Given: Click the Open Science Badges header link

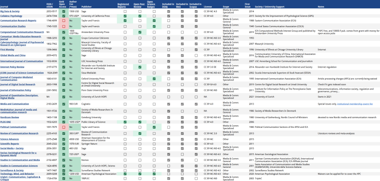Looking at the screenshot, I should pos(154,6).
